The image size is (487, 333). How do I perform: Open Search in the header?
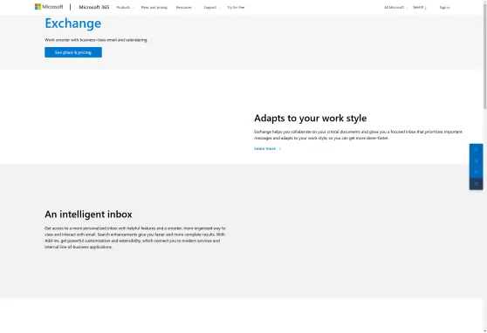419,8
